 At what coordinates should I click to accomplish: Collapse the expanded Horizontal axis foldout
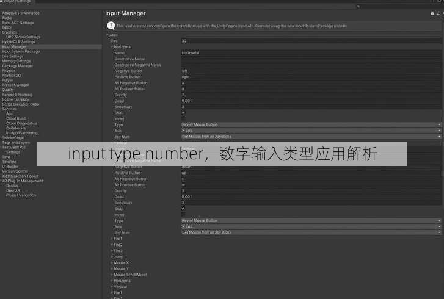pos(112,47)
